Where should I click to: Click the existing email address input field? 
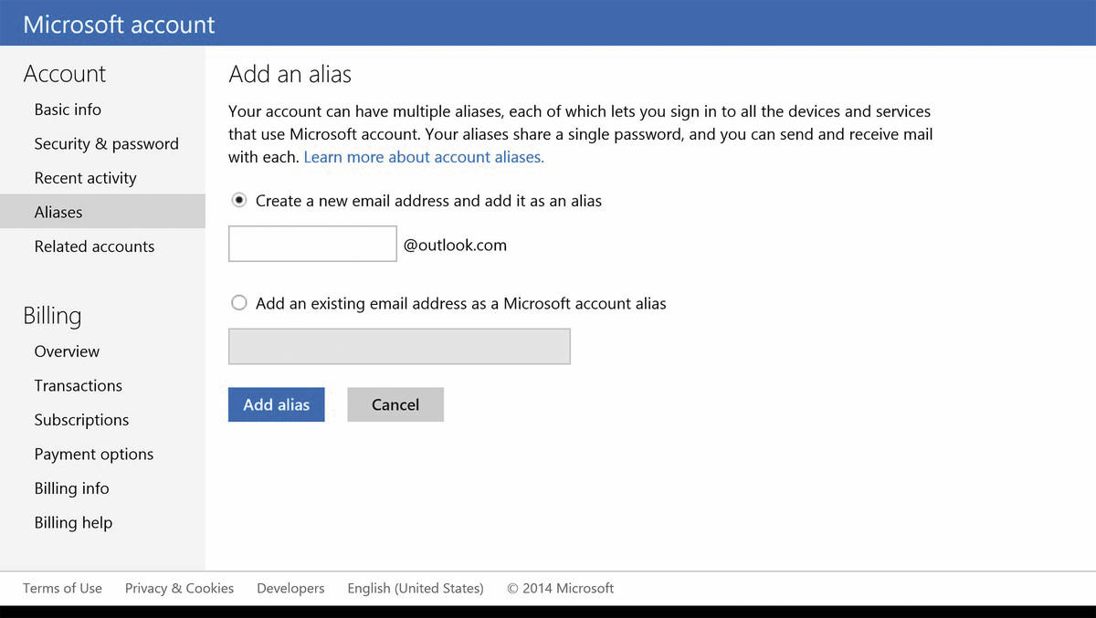point(399,347)
